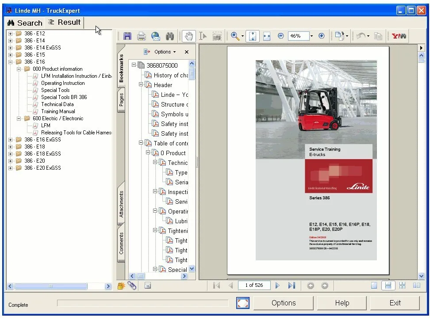Click the Yahoo toolbar icon
Screen dimensions: 430x320
[399, 36]
